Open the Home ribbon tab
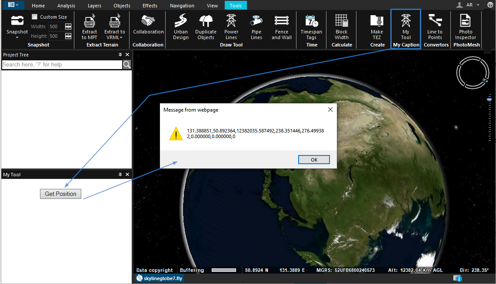The width and height of the screenshot is (496, 284). [x=38, y=6]
